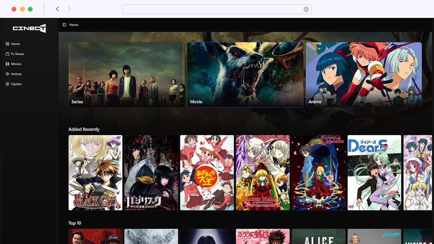434x244 pixels.
Task: Click the Animes icon in sidebar
Action: [7, 74]
